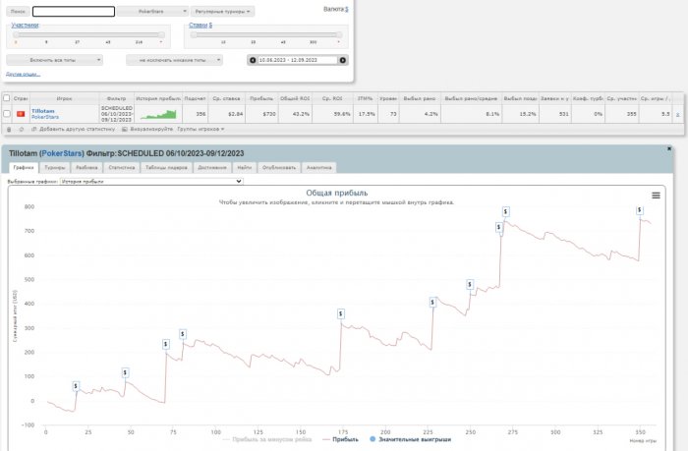Image resolution: width=688 pixels, height=451 pixels.
Task: Open the Достижения tab
Action: [212, 168]
